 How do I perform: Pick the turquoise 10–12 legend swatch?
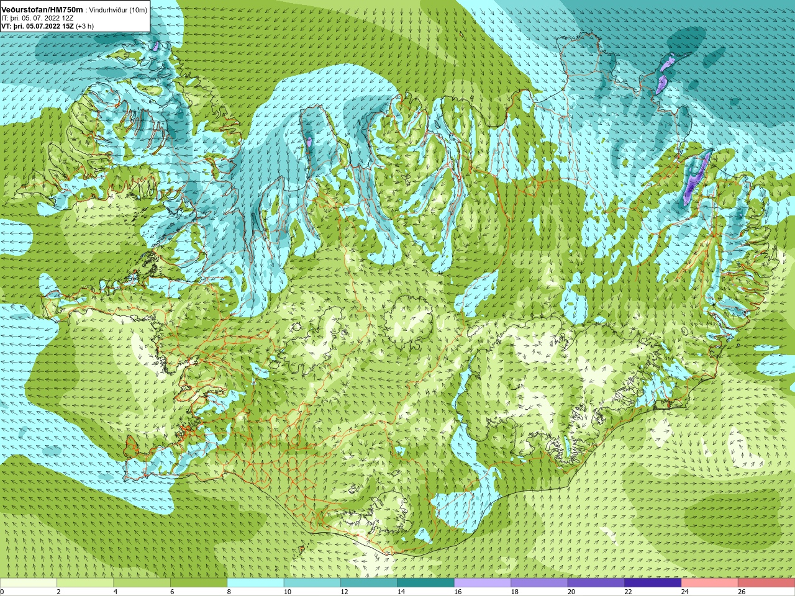pyautogui.click(x=312, y=583)
